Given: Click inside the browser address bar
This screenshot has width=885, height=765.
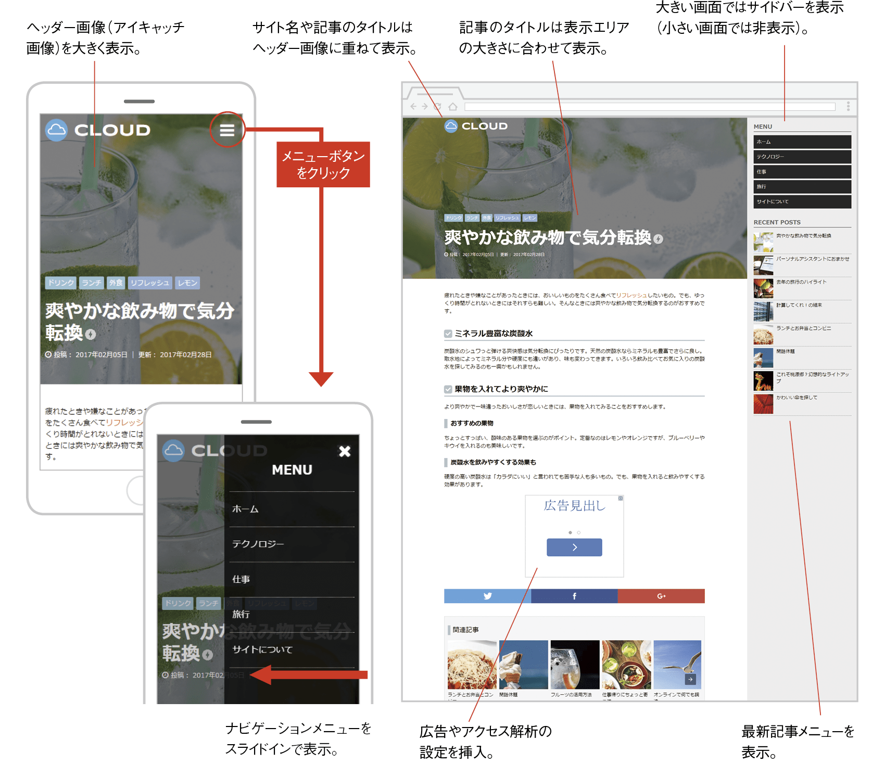Looking at the screenshot, I should 649,107.
